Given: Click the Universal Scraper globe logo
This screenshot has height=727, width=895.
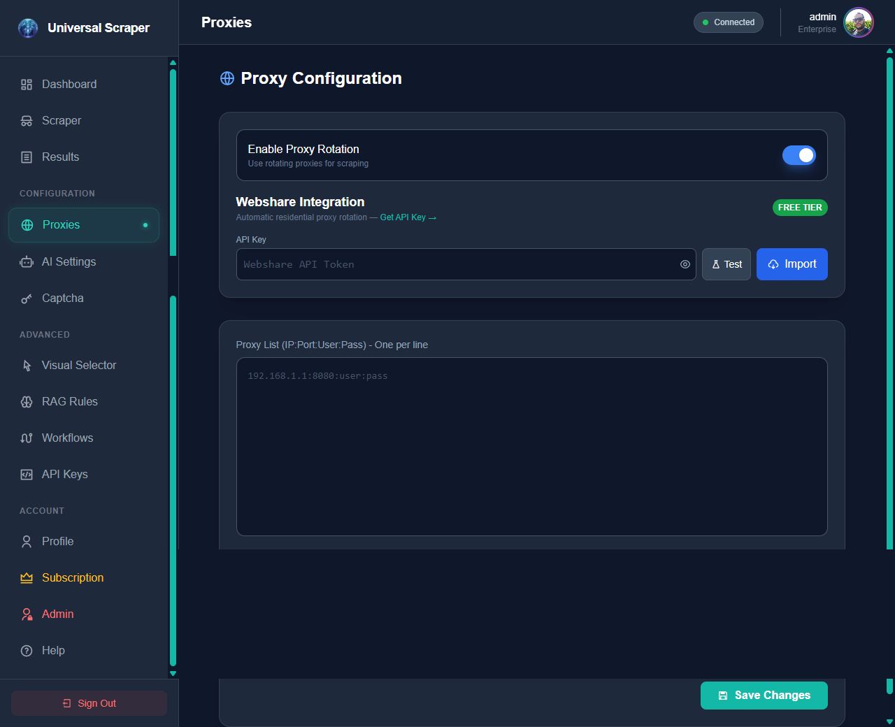Looking at the screenshot, I should point(28,28).
